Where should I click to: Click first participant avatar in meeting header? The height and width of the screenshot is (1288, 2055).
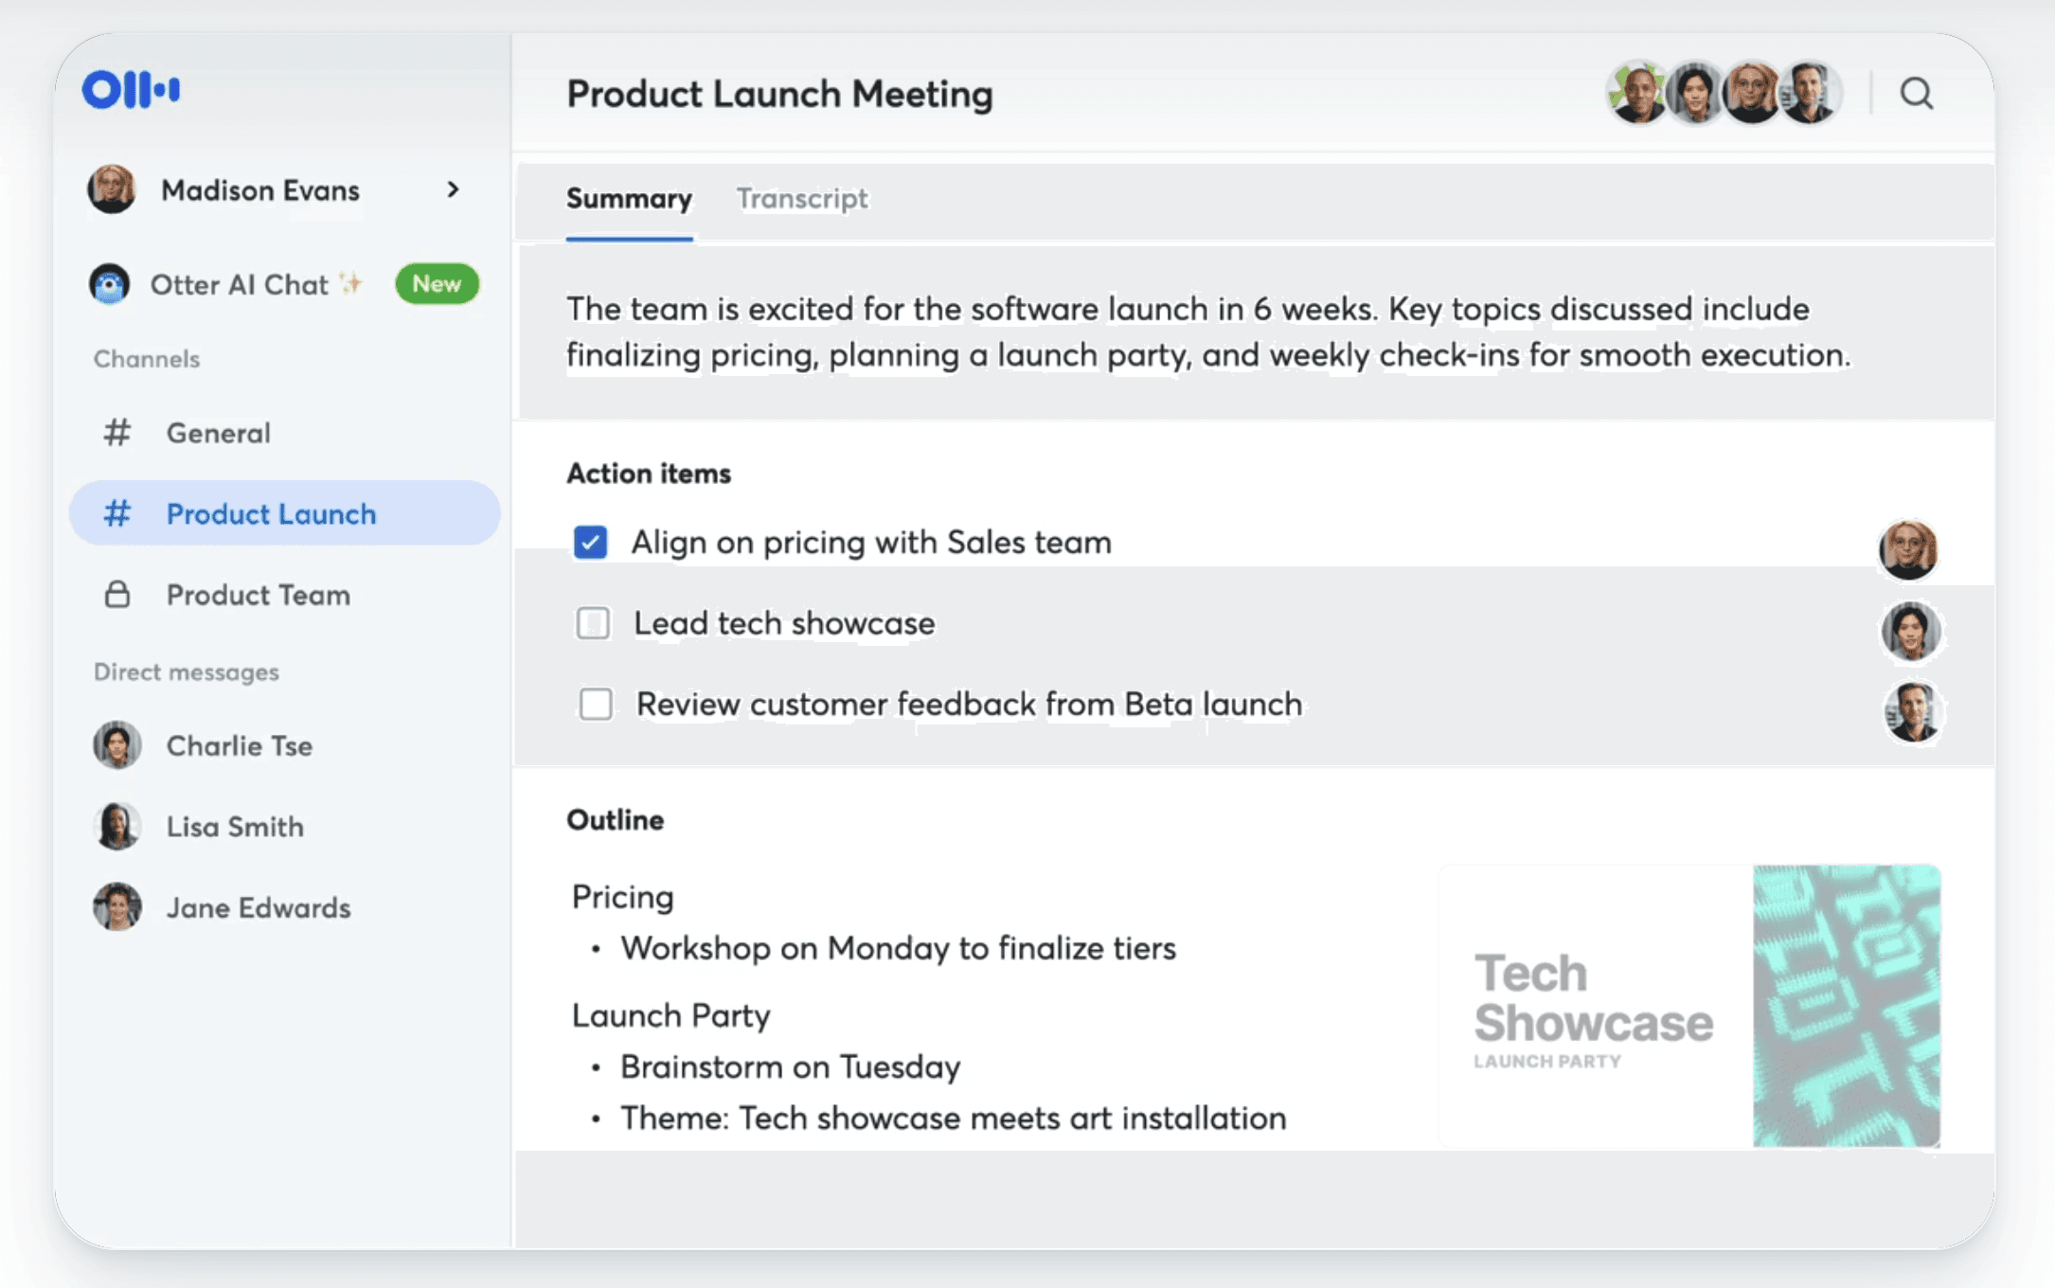click(x=1638, y=93)
